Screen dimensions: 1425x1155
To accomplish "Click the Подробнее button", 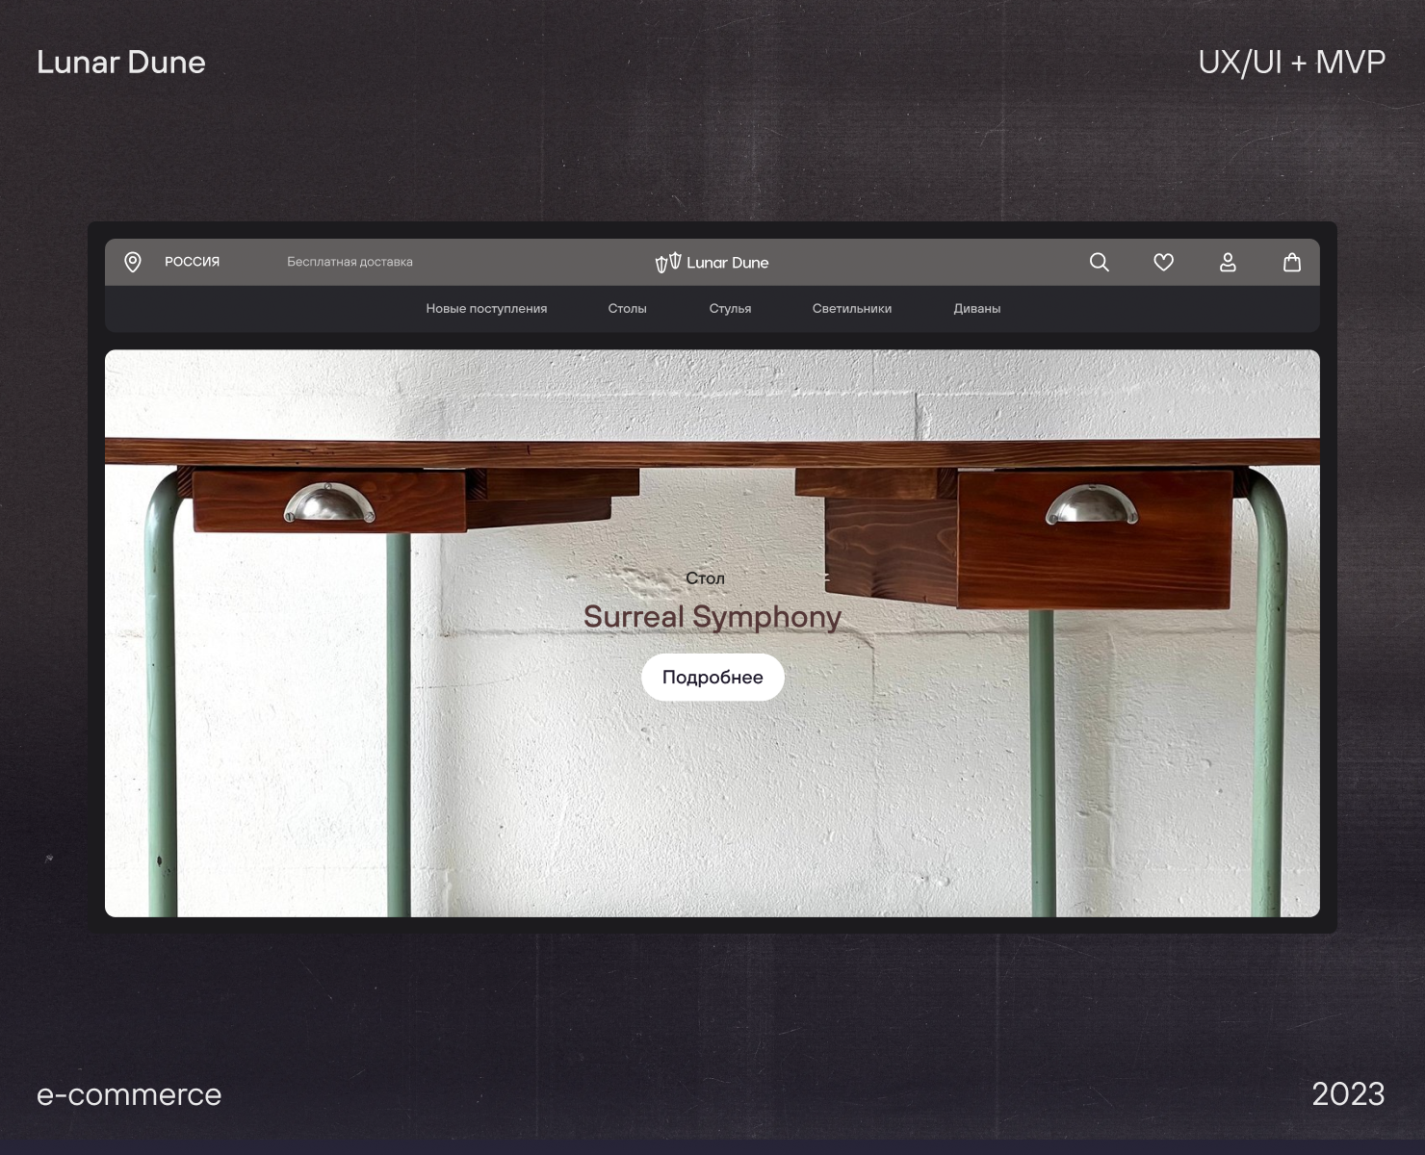I will 712,677.
